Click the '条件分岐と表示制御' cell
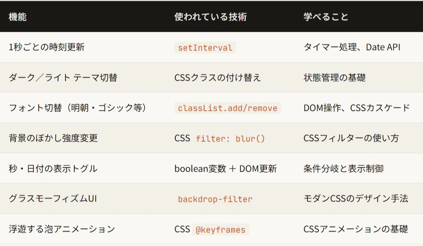 [344, 169]
